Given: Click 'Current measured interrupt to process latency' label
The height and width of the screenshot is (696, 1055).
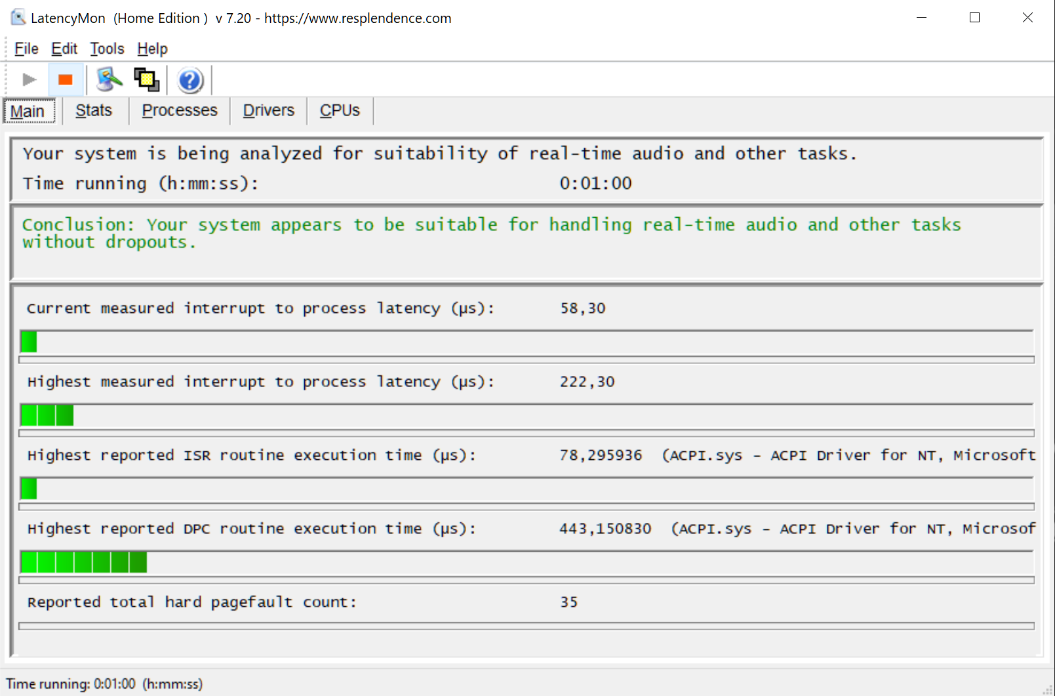Looking at the screenshot, I should (260, 308).
